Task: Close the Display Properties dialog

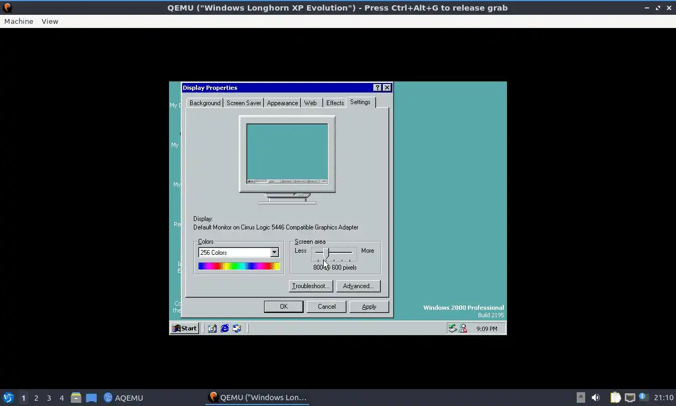Action: (x=387, y=88)
